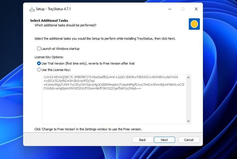Image resolution: width=237 pixels, height=159 pixels.
Task: Click the 'Change to Free Version' note text
Action: [x=88, y=129]
